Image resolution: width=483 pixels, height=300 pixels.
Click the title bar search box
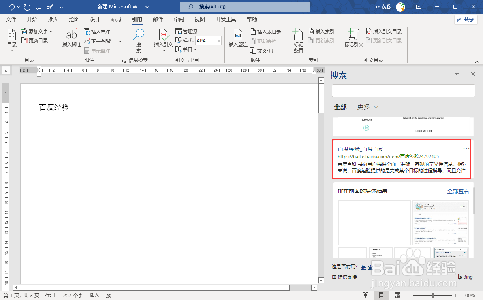pyautogui.click(x=245, y=7)
